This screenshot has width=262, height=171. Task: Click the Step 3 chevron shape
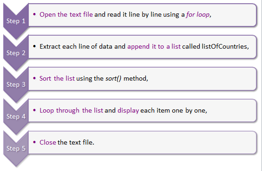click(16, 84)
